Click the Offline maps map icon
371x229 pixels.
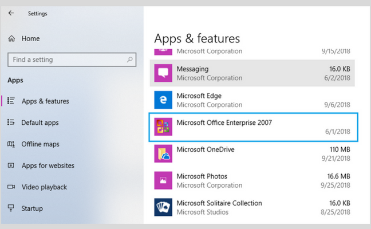point(11,144)
